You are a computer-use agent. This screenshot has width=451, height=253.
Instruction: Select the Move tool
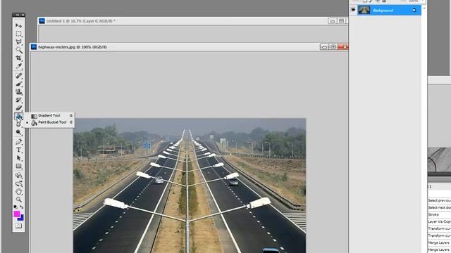19,25
